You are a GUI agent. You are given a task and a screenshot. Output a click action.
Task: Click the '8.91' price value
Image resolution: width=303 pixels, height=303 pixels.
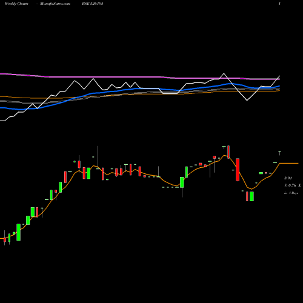click(x=288, y=178)
